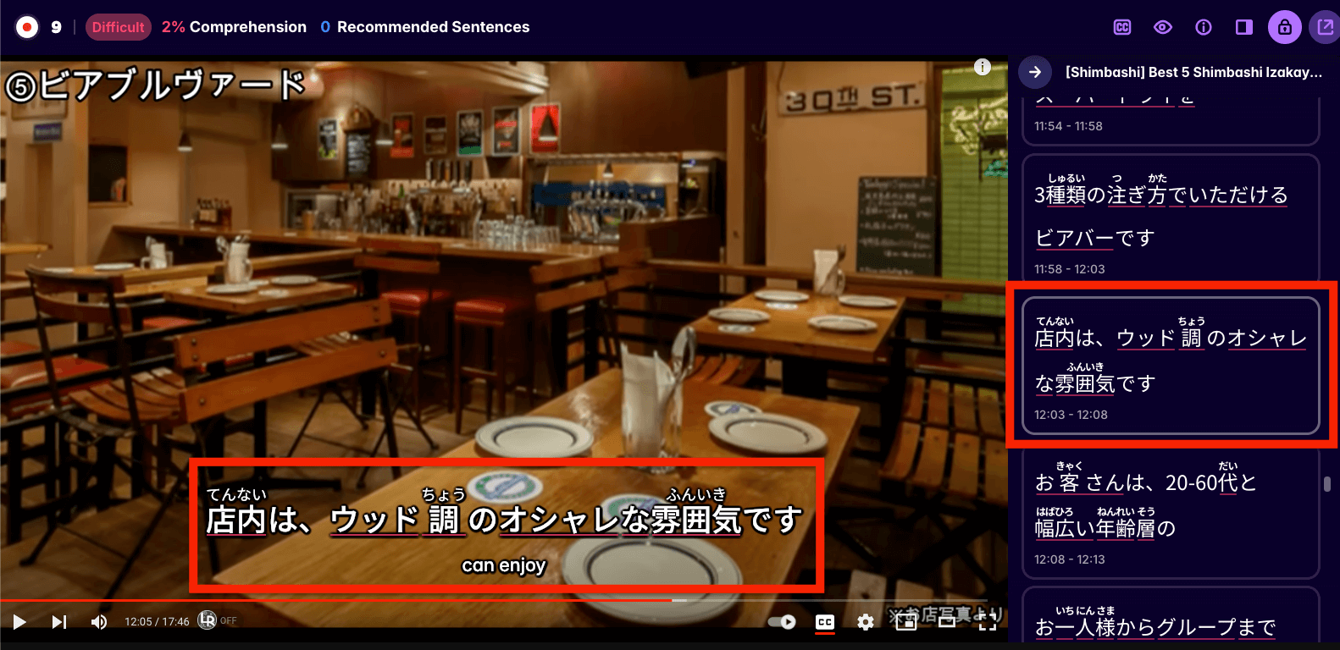
Task: Open 0 Recommended Sentences
Action: point(425,27)
